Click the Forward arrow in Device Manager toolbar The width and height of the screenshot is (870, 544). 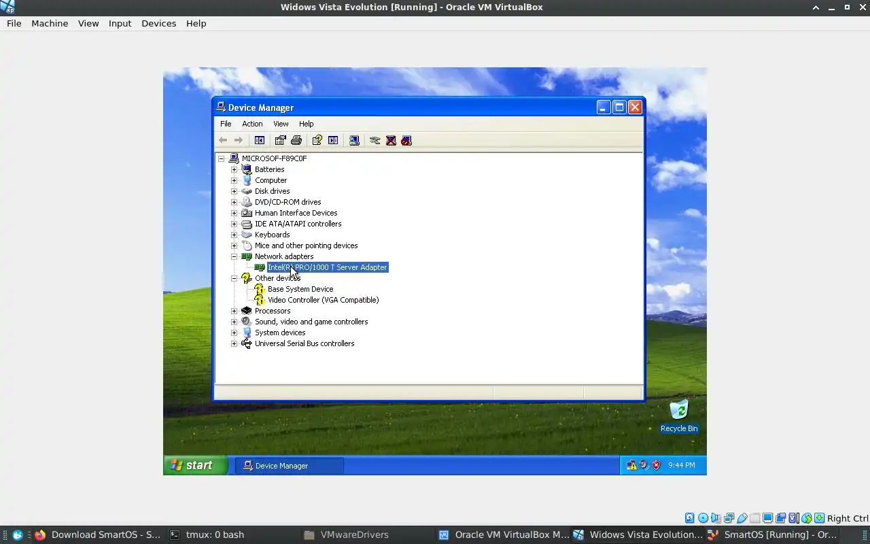click(239, 140)
